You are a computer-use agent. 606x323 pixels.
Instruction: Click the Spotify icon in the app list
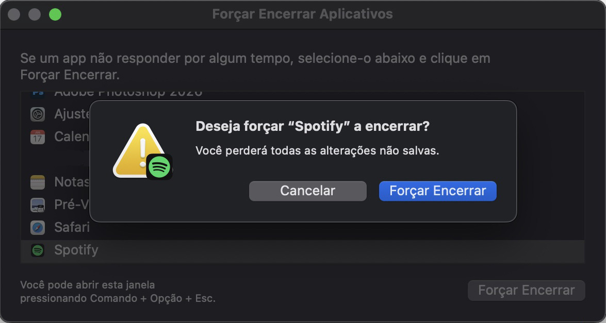point(37,250)
